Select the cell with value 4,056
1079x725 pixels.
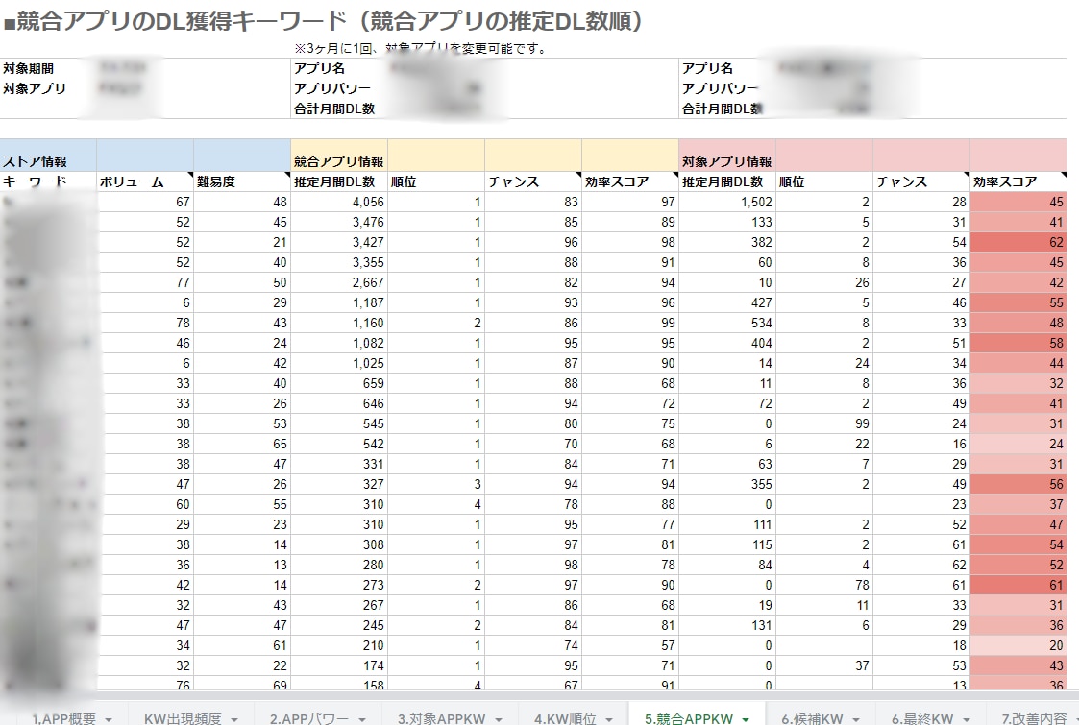coord(339,202)
